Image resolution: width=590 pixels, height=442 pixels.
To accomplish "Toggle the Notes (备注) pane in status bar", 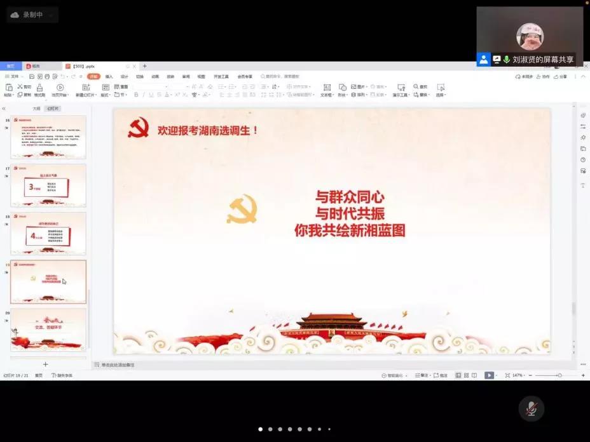I will click(418, 375).
